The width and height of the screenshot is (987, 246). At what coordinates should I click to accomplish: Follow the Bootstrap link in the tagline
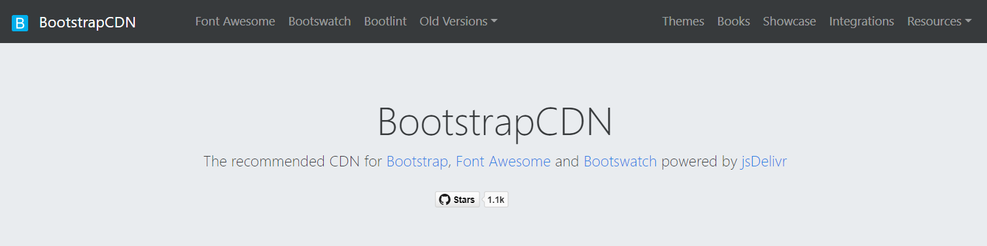(417, 161)
